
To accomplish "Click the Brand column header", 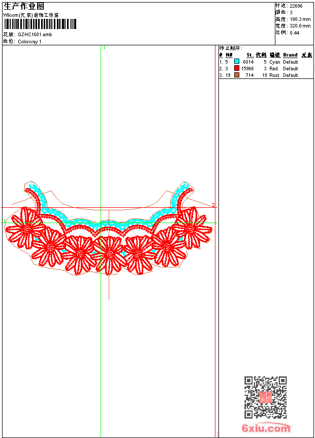I will pyautogui.click(x=290, y=55).
